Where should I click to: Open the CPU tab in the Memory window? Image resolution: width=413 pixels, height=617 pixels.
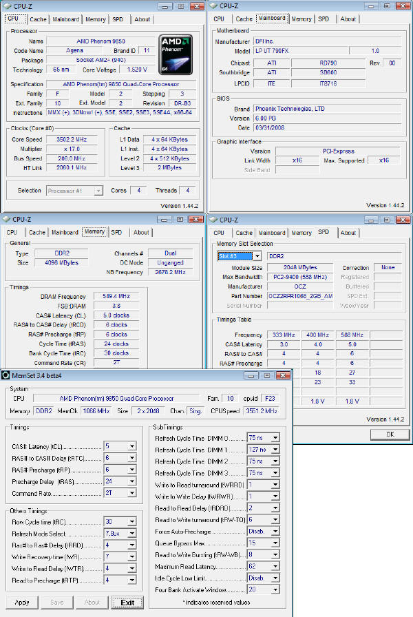[12, 232]
